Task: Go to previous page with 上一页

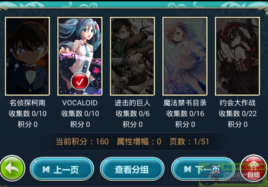Action: (62, 169)
